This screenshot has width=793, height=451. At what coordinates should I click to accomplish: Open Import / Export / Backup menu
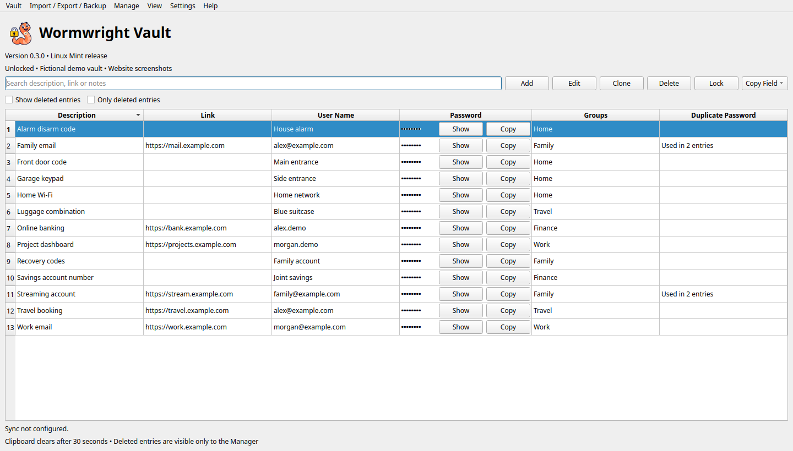(68, 5)
